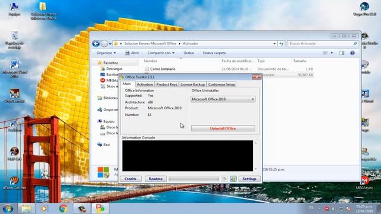Select Red in navigation pane
The width and height of the screenshot is (381, 214).
pyautogui.click(x=107, y=145)
